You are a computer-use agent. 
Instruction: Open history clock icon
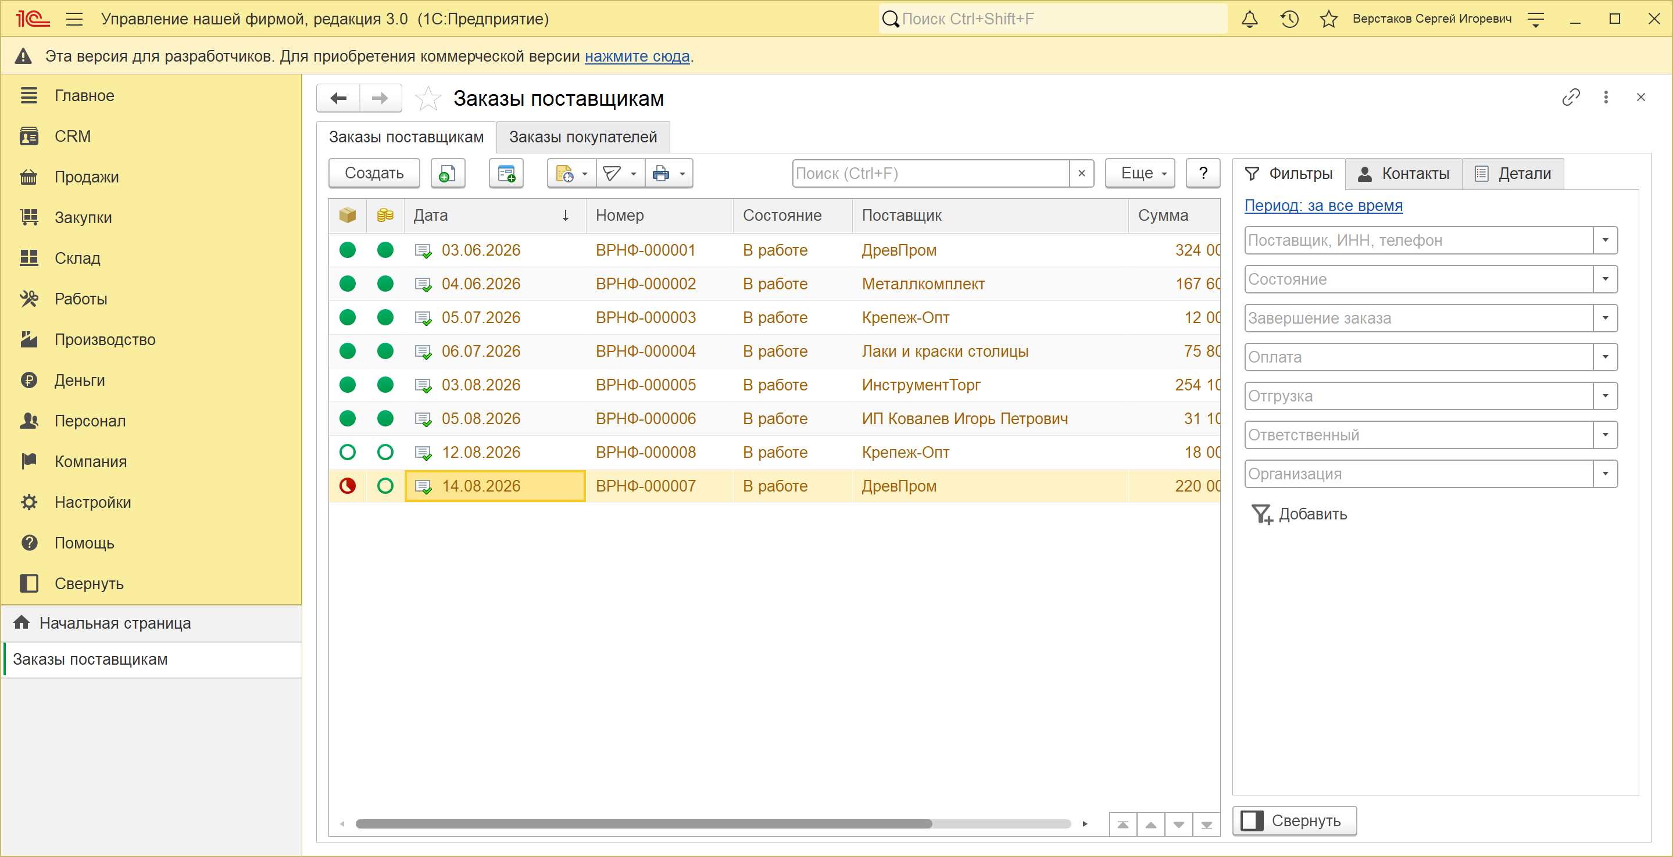1289,19
